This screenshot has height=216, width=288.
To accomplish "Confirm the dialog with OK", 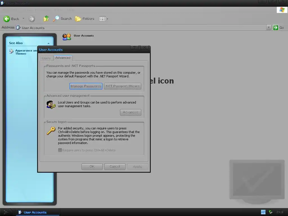I will pyautogui.click(x=92, y=166).
